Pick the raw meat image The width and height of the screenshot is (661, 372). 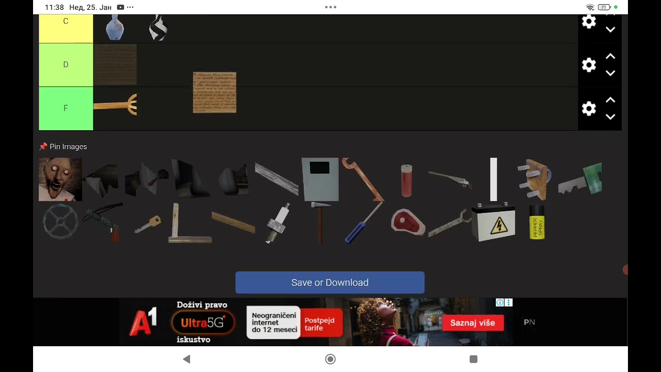(407, 223)
